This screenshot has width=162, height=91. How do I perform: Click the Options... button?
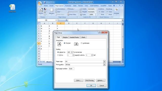click(x=101, y=80)
